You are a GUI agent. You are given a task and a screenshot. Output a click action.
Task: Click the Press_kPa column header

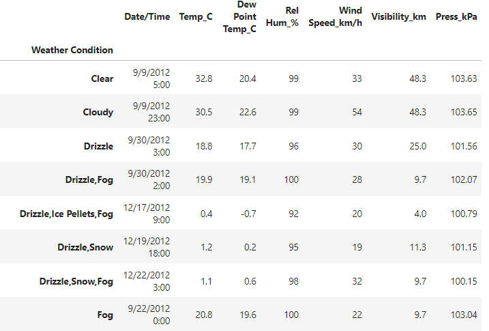tap(456, 16)
